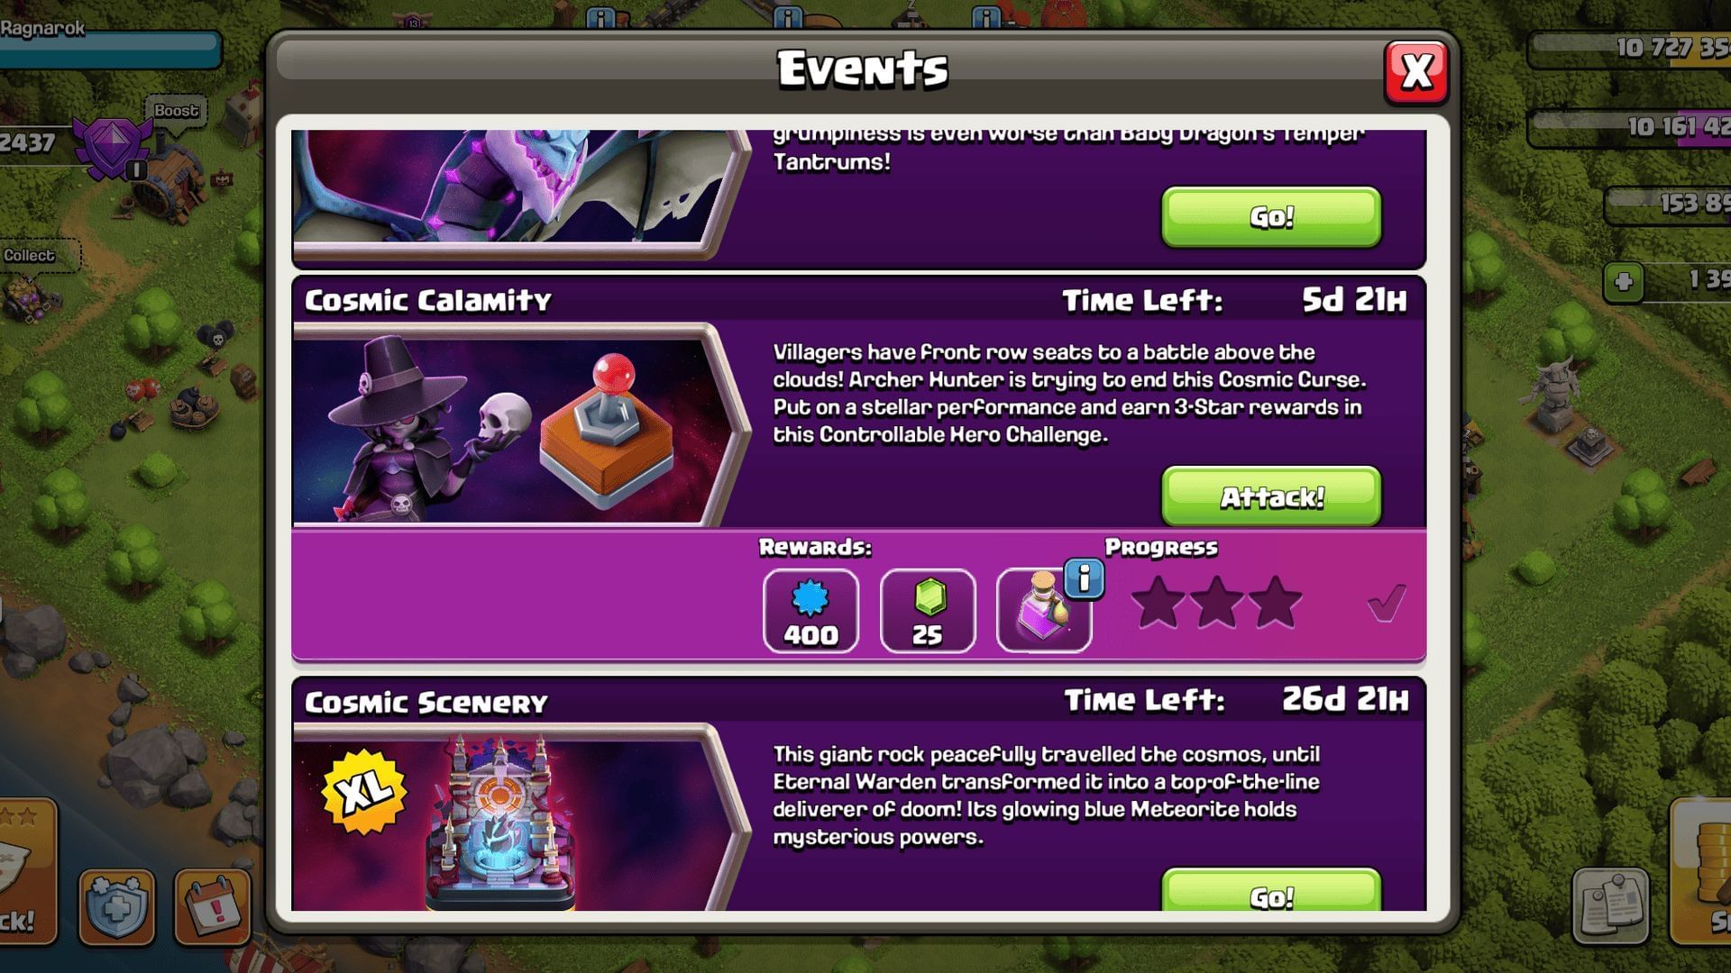1731x973 pixels.
Task: Click Go! for Cosmic Scenery
Action: pyautogui.click(x=1270, y=891)
